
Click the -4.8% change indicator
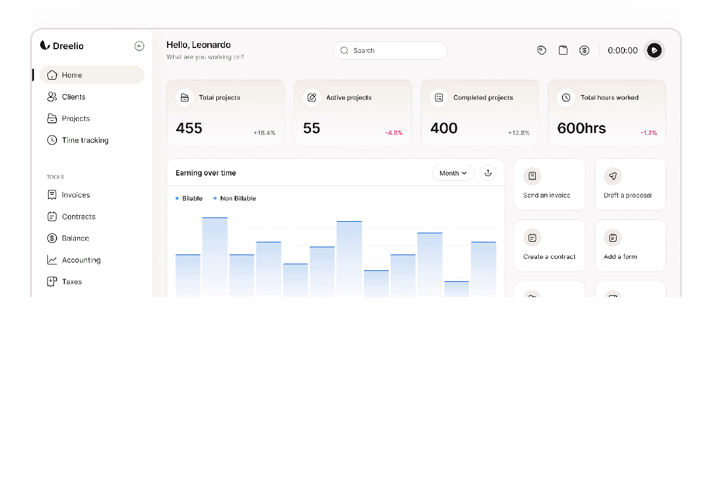pos(394,132)
